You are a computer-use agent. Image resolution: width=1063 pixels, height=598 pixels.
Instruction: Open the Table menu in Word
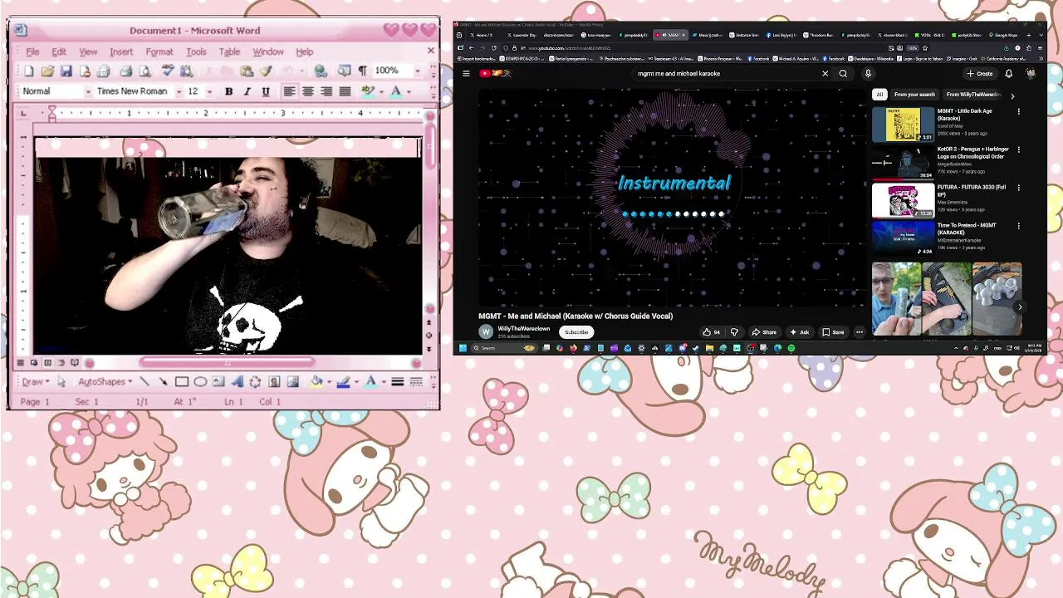pos(229,51)
